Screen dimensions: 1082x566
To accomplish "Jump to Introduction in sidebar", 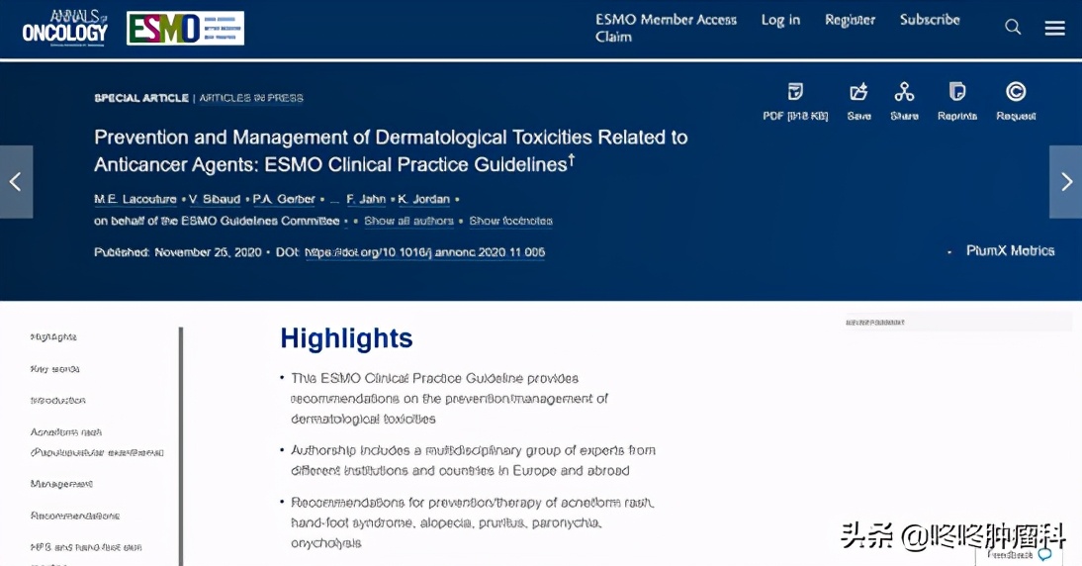I will tap(58, 401).
